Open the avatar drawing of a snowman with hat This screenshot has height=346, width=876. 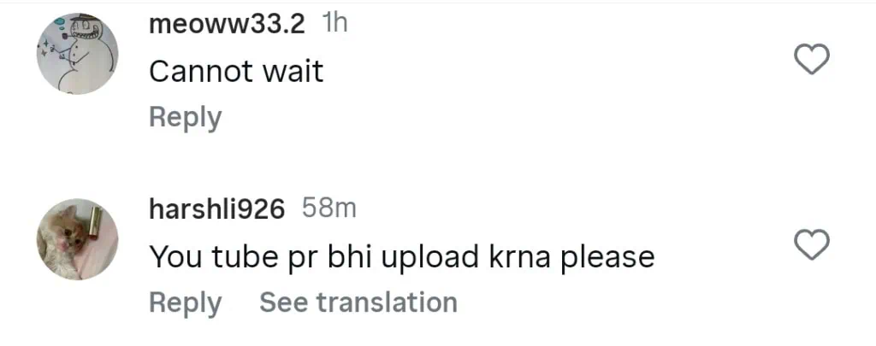point(78,54)
